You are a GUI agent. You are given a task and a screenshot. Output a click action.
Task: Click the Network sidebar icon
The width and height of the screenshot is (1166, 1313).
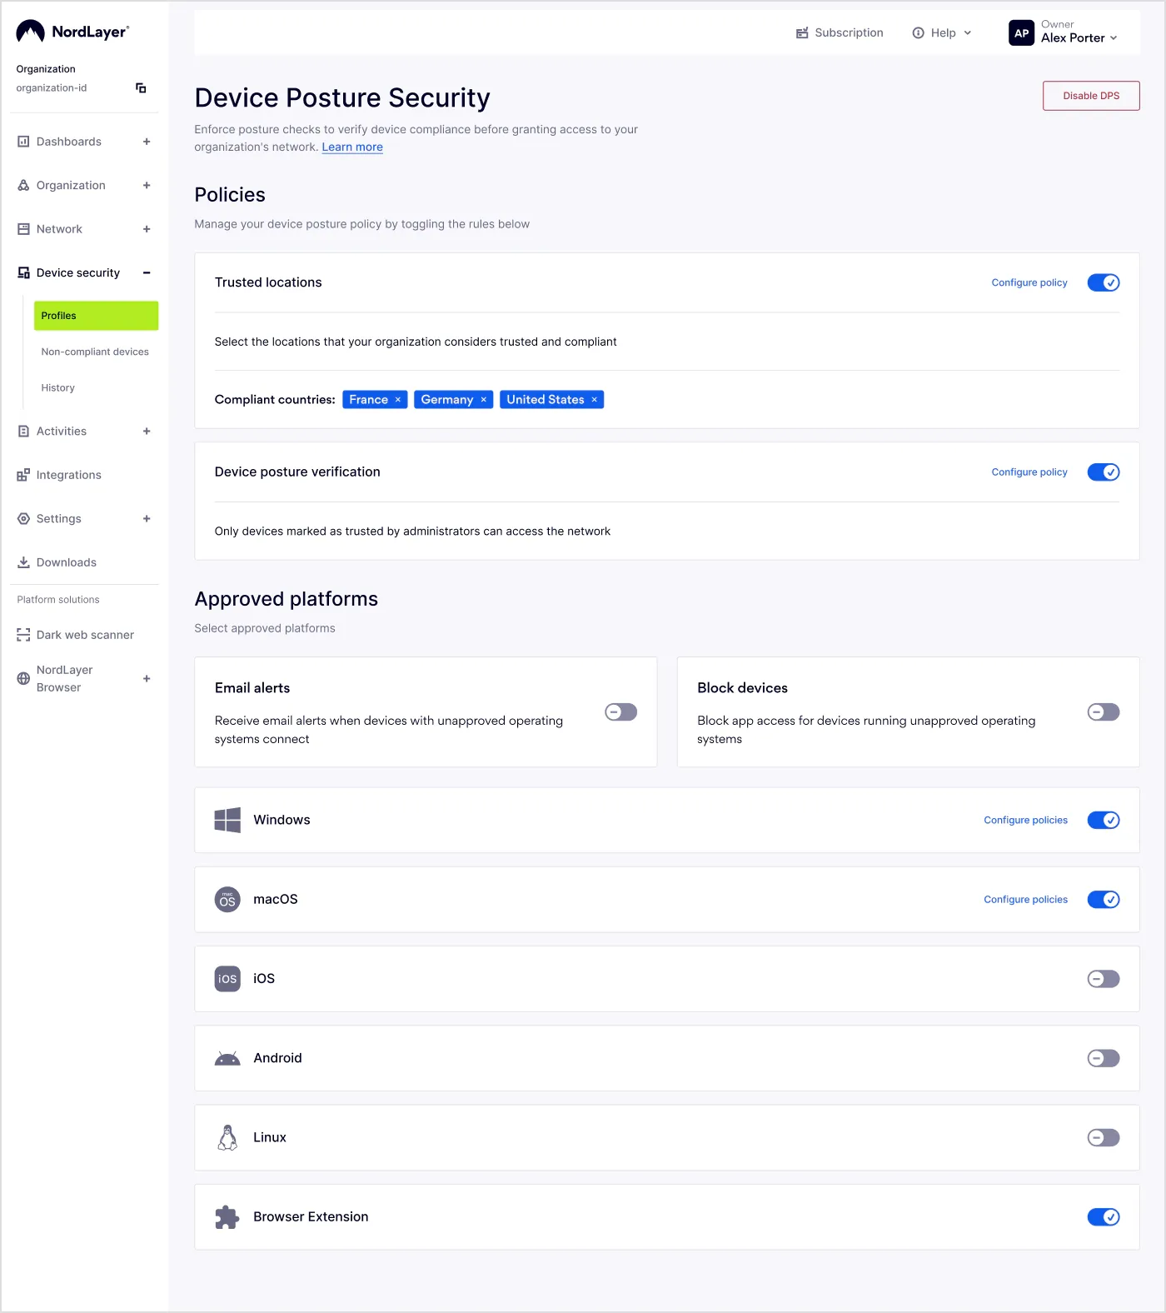[x=23, y=229]
